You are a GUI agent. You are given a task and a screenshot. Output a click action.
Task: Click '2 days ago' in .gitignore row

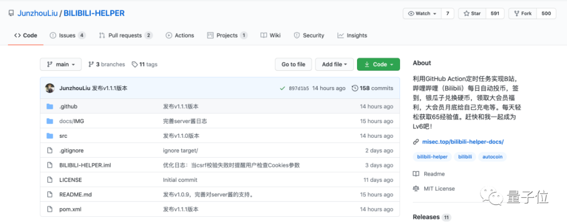click(x=380, y=151)
